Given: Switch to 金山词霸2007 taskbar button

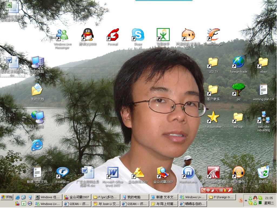Looking at the screenshot, I should click(x=77, y=197).
